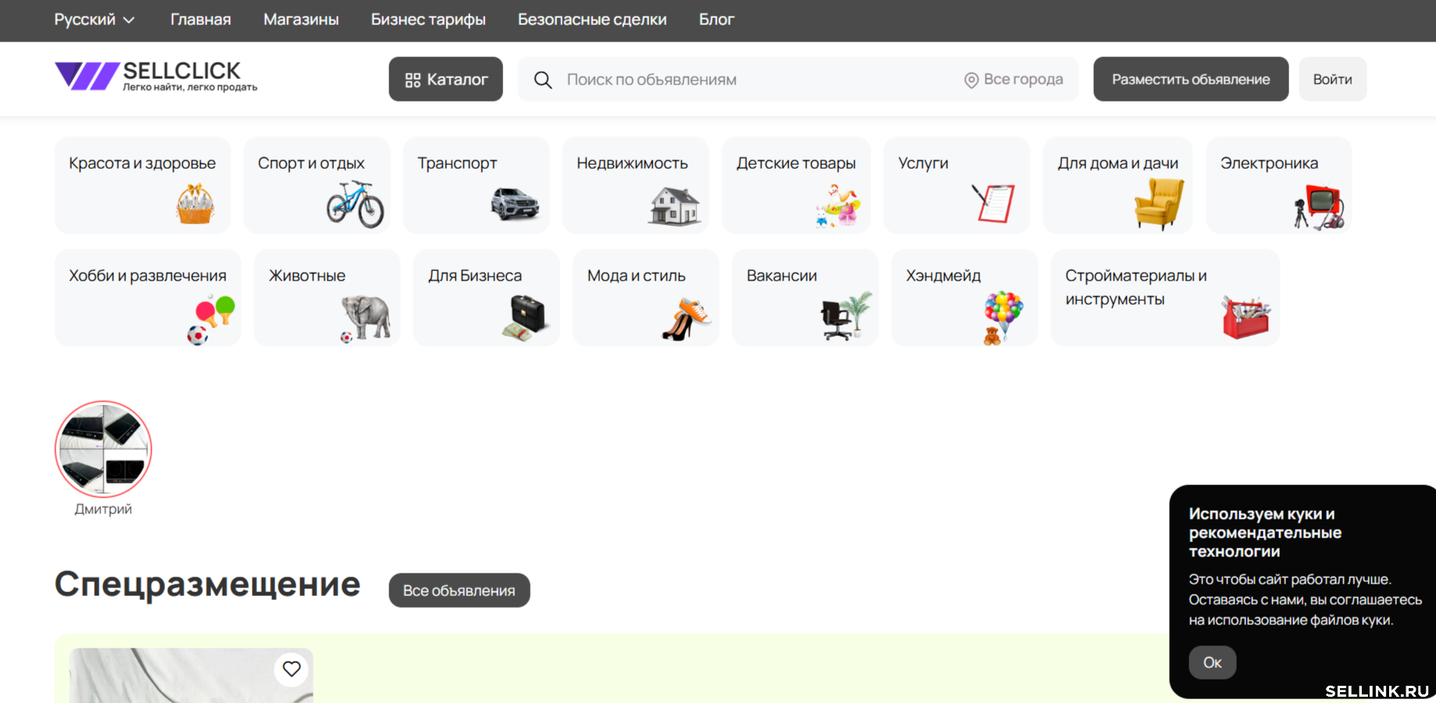The height and width of the screenshot is (703, 1436).
Task: Open the Каталог menu
Action: pyautogui.click(x=445, y=80)
